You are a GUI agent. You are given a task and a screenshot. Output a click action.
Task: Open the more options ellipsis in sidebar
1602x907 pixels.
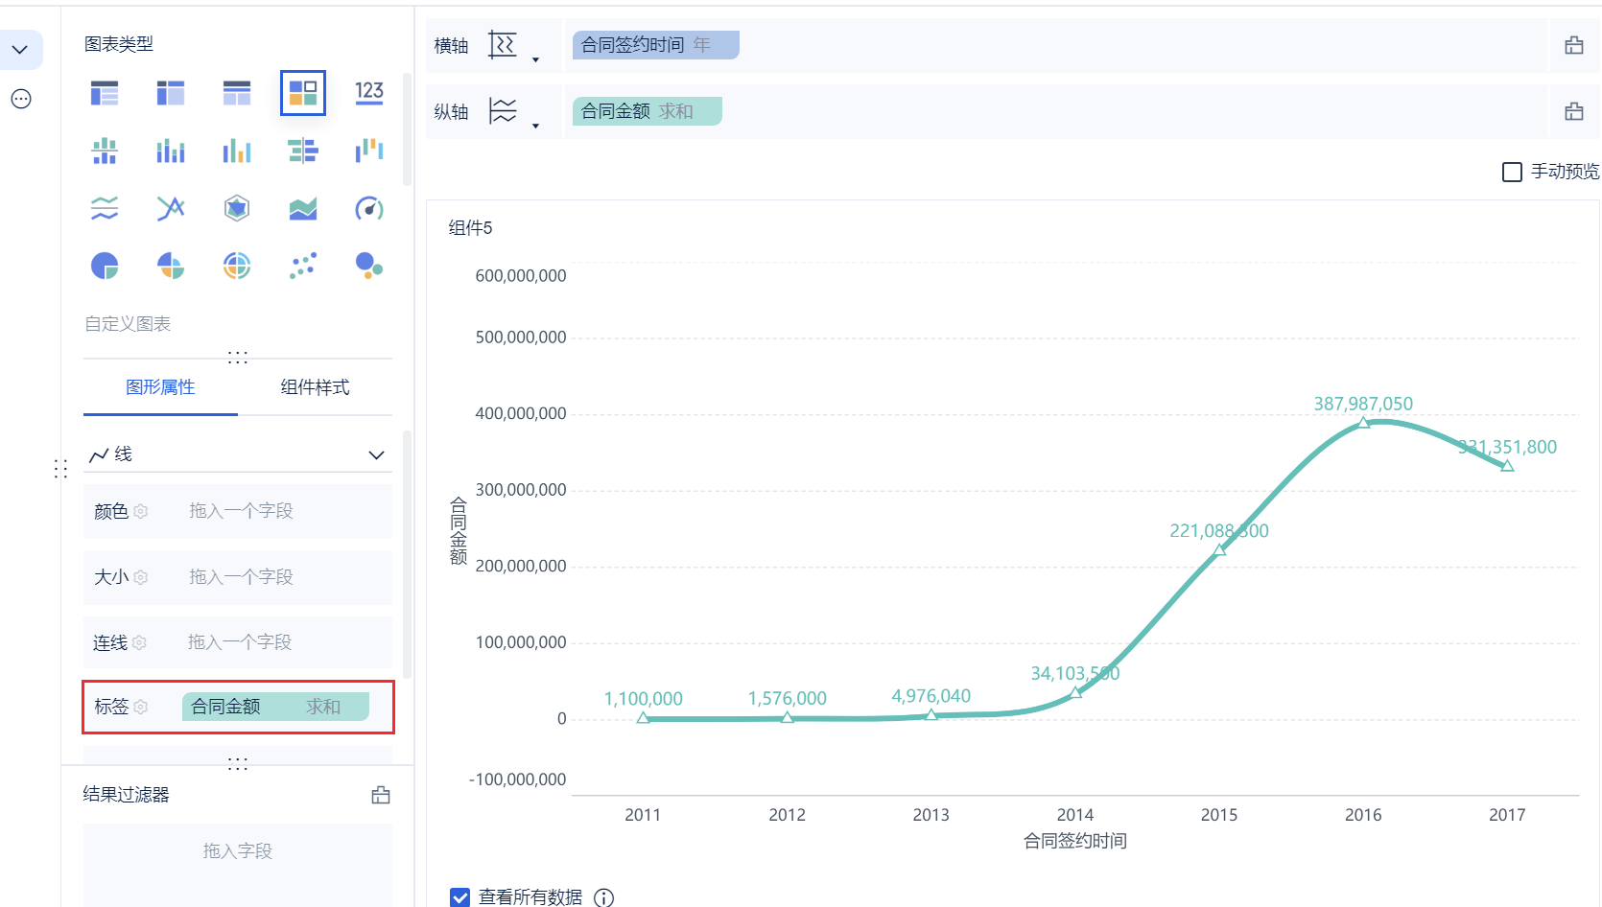21,99
